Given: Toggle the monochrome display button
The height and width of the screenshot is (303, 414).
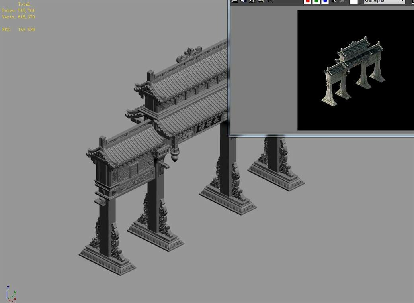Looking at the screenshot, I should [342, 1].
